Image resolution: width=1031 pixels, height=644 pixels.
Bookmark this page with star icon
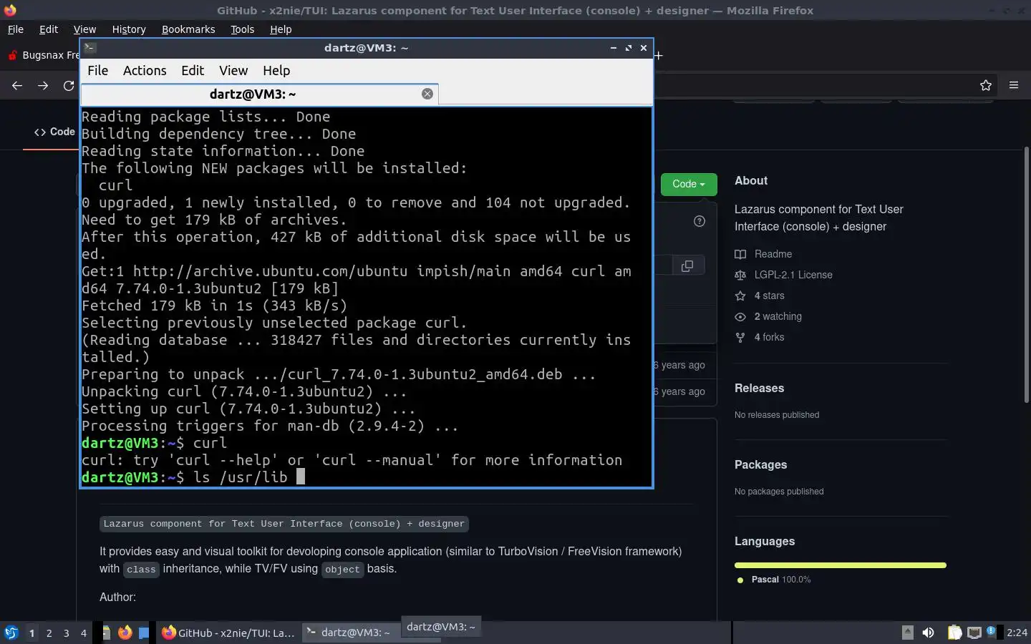pos(986,85)
